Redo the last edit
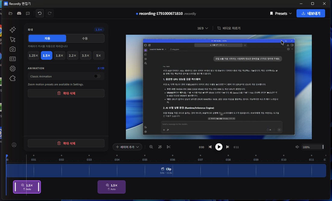Viewport: 332px width, 201px height. pos(49,13)
